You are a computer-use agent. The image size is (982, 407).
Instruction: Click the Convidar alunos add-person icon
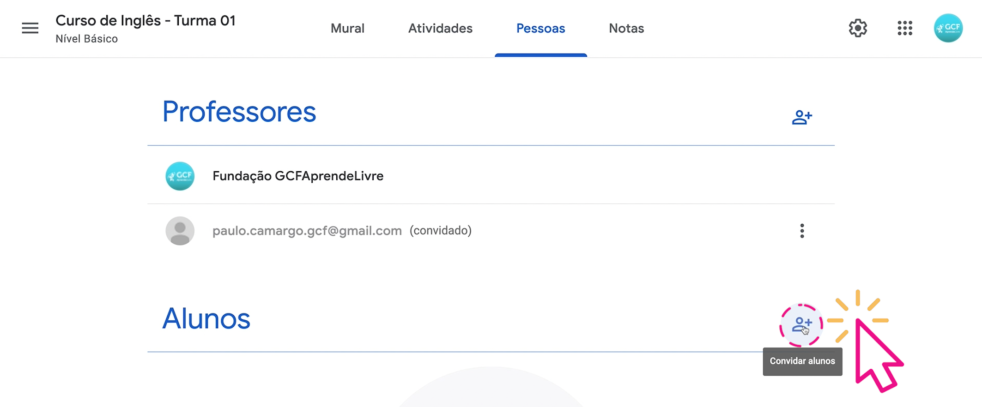[x=801, y=324]
